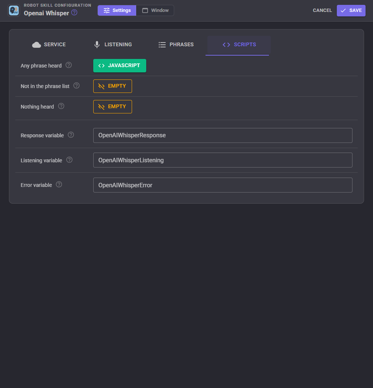373x388 pixels.
Task: Edit empty script for Not in the phrase list
Action: 113,86
